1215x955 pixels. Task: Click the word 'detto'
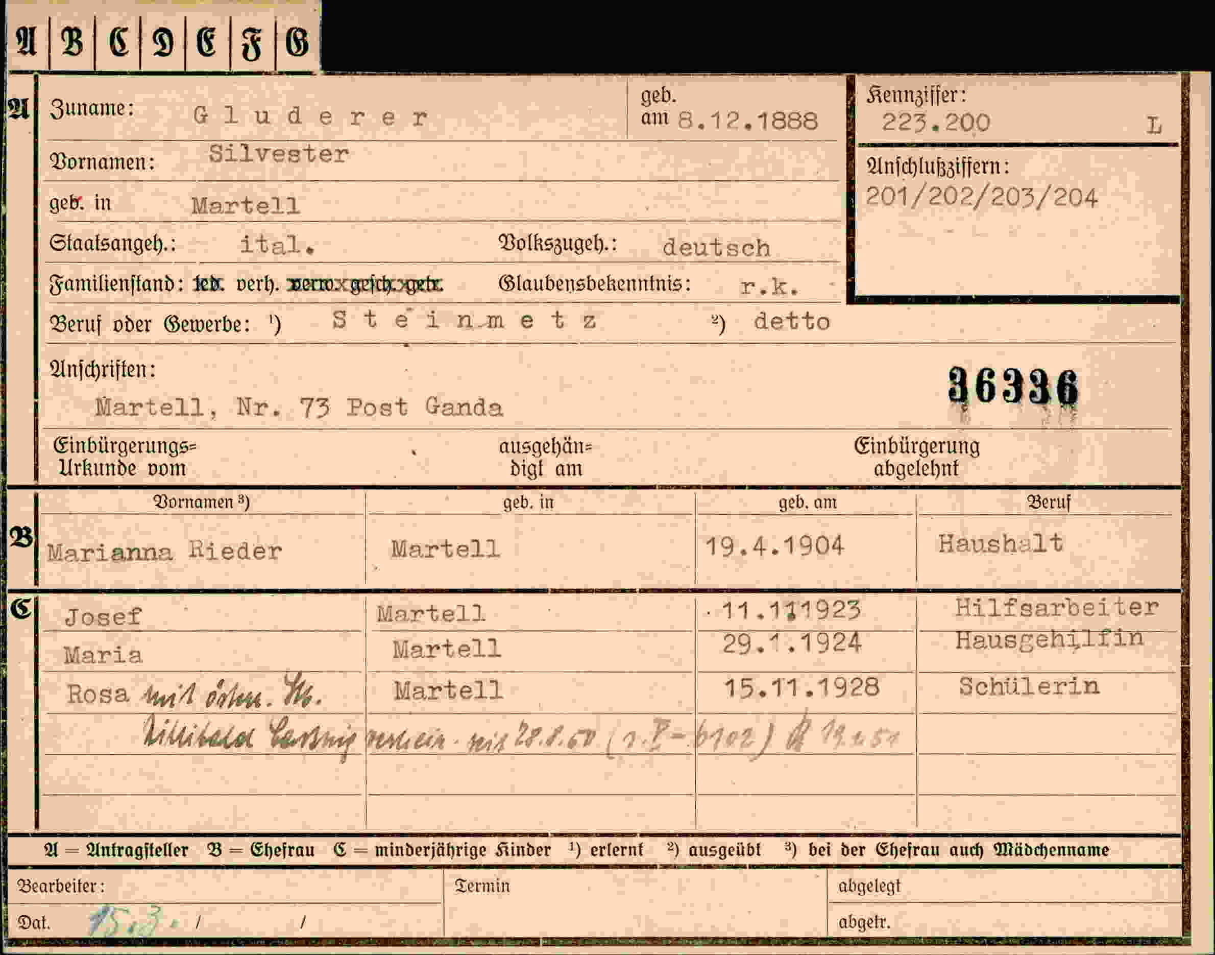792,322
